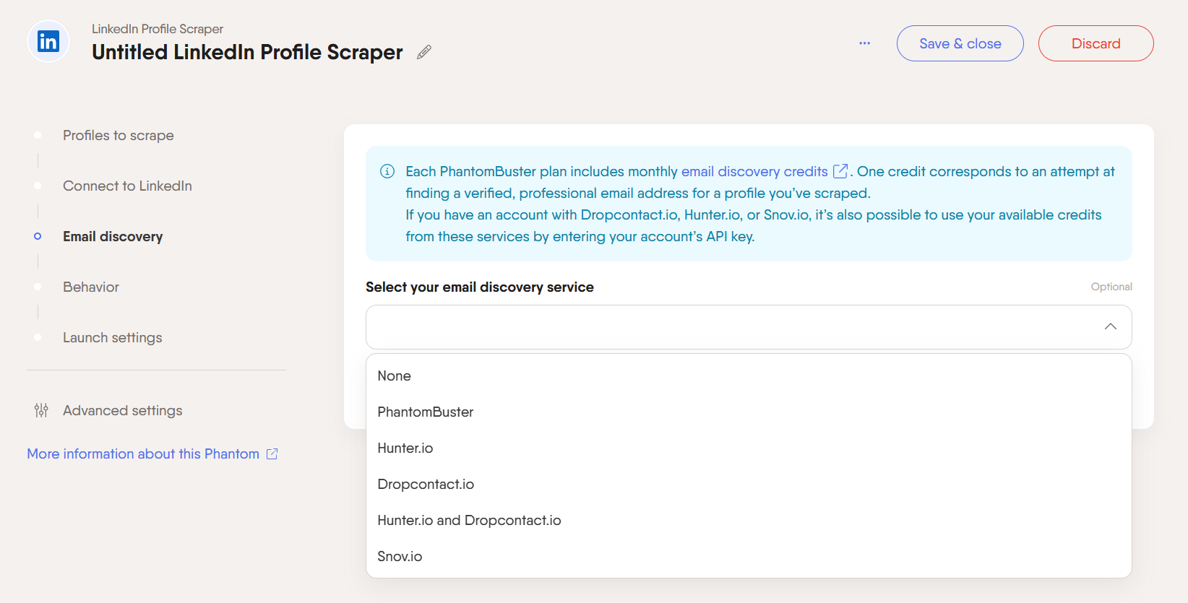The width and height of the screenshot is (1188, 603).
Task: Select the step bullet next to Launch settings
Action: [37, 337]
